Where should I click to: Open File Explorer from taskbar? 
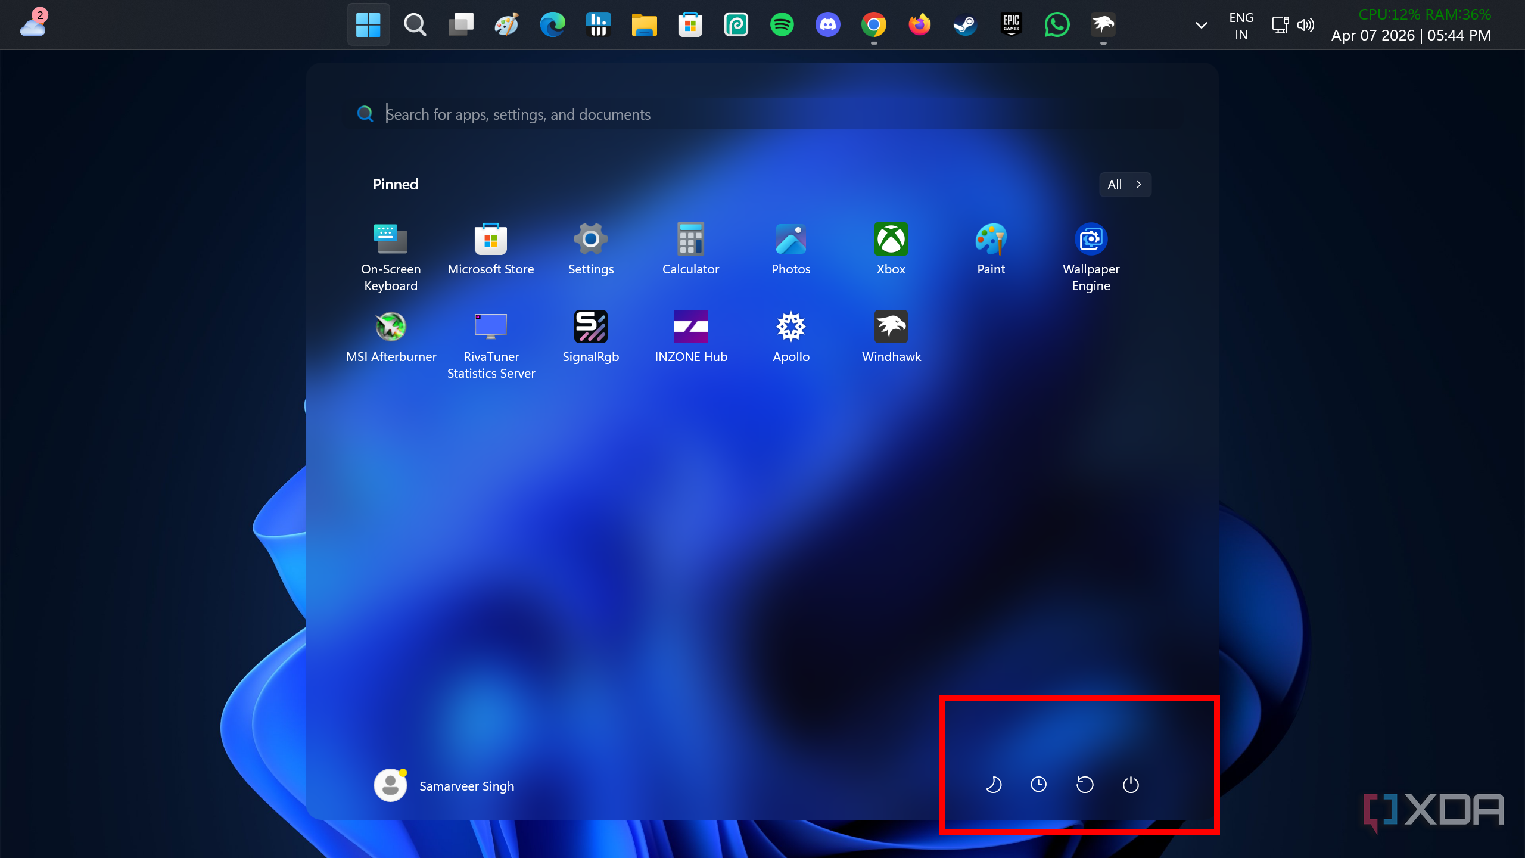(644, 24)
